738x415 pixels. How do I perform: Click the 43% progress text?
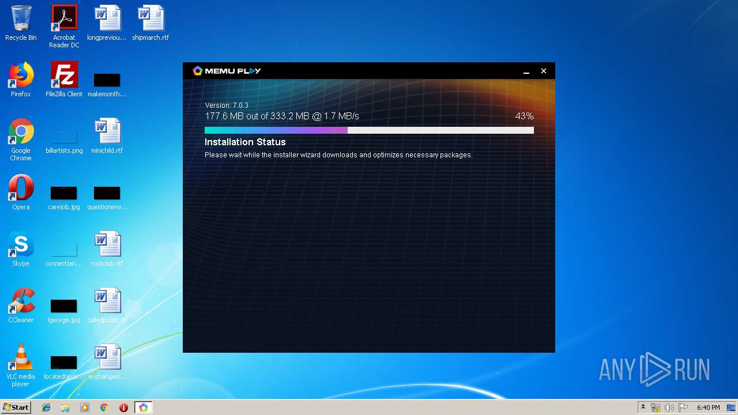[524, 116]
